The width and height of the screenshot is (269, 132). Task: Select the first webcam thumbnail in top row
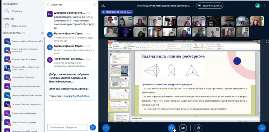pos(111,21)
